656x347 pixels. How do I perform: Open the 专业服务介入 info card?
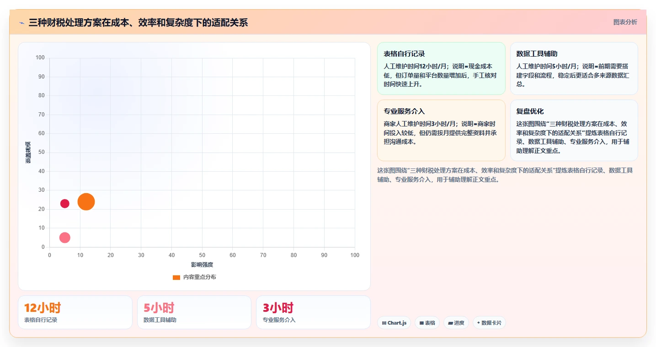[x=441, y=130]
